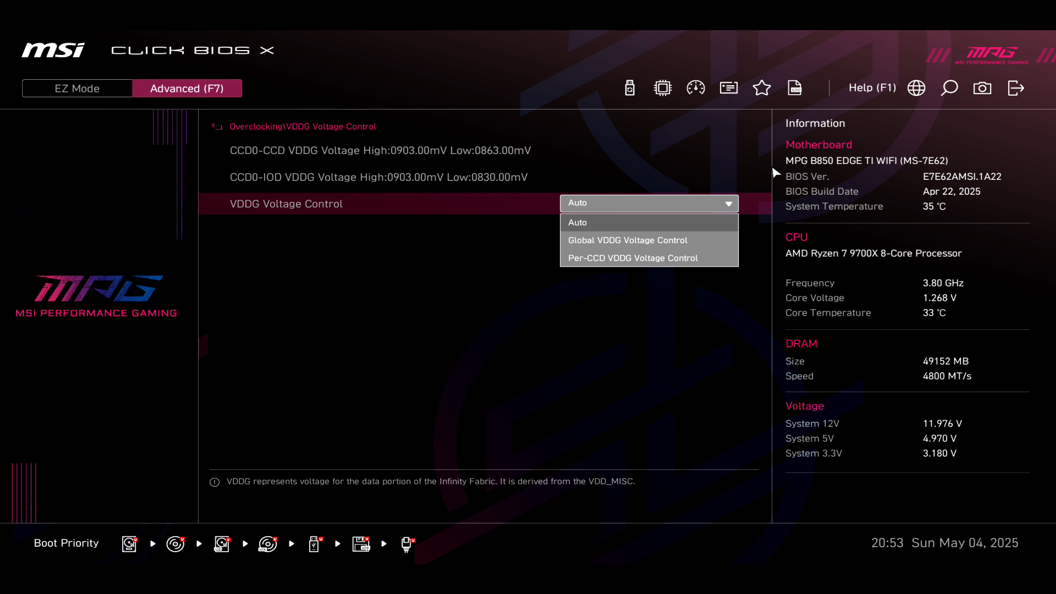Select the first hard disk boot device
This screenshot has width=1056, height=594.
tap(129, 544)
